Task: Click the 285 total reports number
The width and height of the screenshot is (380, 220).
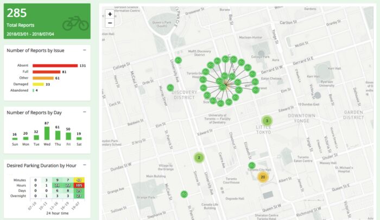Action: pyautogui.click(x=16, y=13)
